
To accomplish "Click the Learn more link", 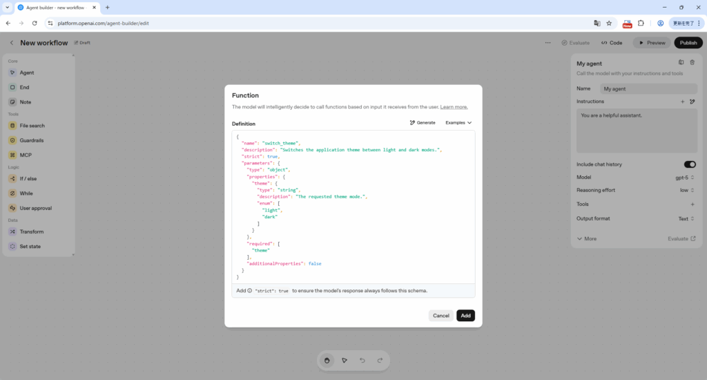I will click(x=454, y=107).
